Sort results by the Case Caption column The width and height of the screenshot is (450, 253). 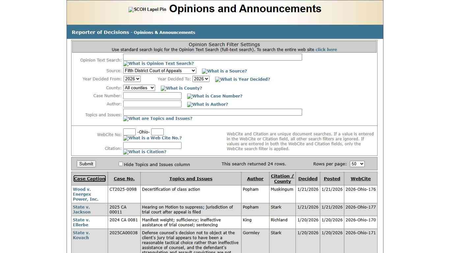pyautogui.click(x=89, y=179)
